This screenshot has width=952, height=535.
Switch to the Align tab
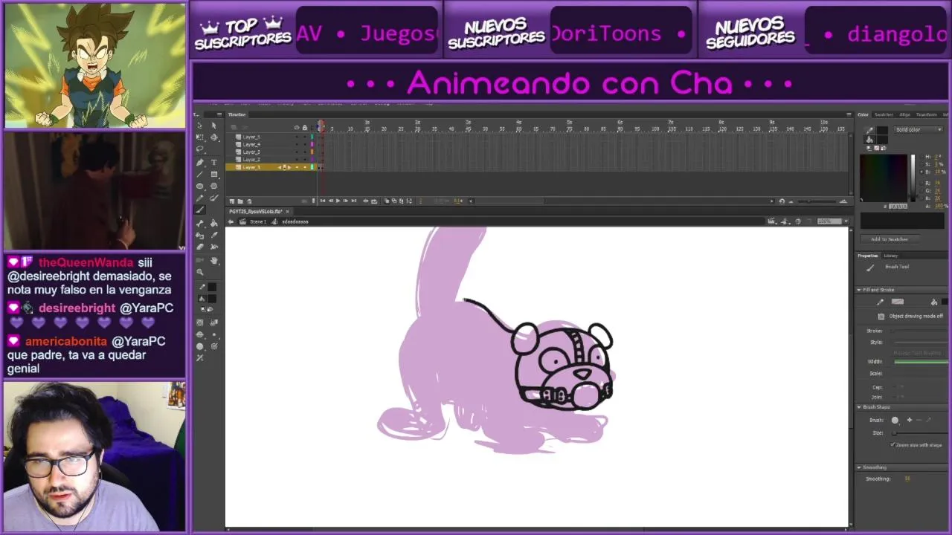pos(904,114)
